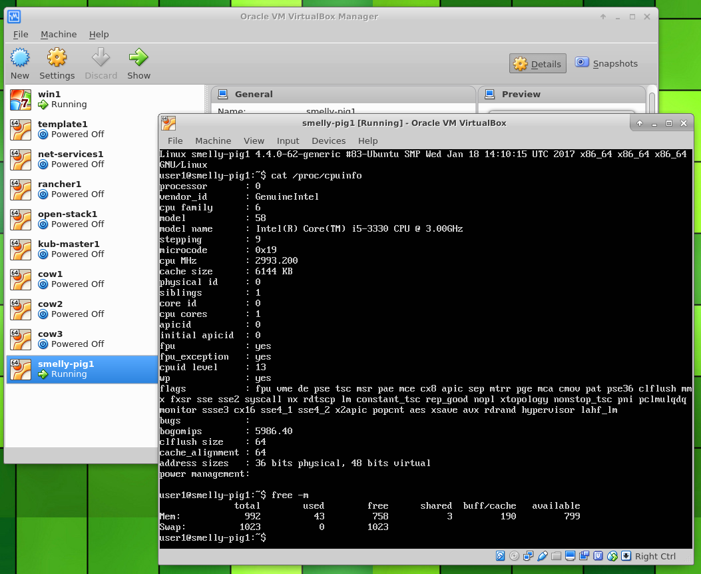Image resolution: width=701 pixels, height=574 pixels.
Task: Select the cow2 virtual machine
Action: [83, 310]
